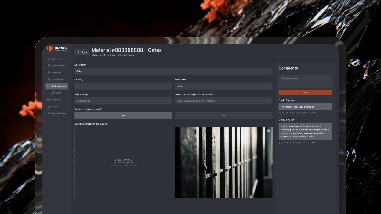Choose Yes for material can be hung
The width and height of the screenshot is (381, 214).
pyautogui.click(x=123, y=116)
